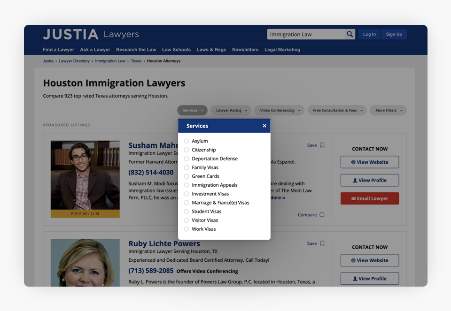
Task: Open Susham Modi's View Website globe button
Action: coord(370,162)
